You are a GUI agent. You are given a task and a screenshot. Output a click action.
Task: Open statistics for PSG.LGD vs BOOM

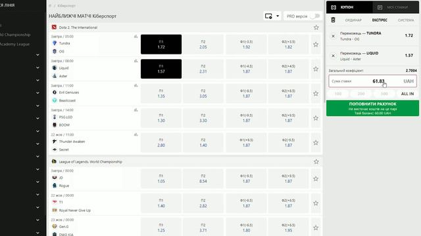(136, 110)
